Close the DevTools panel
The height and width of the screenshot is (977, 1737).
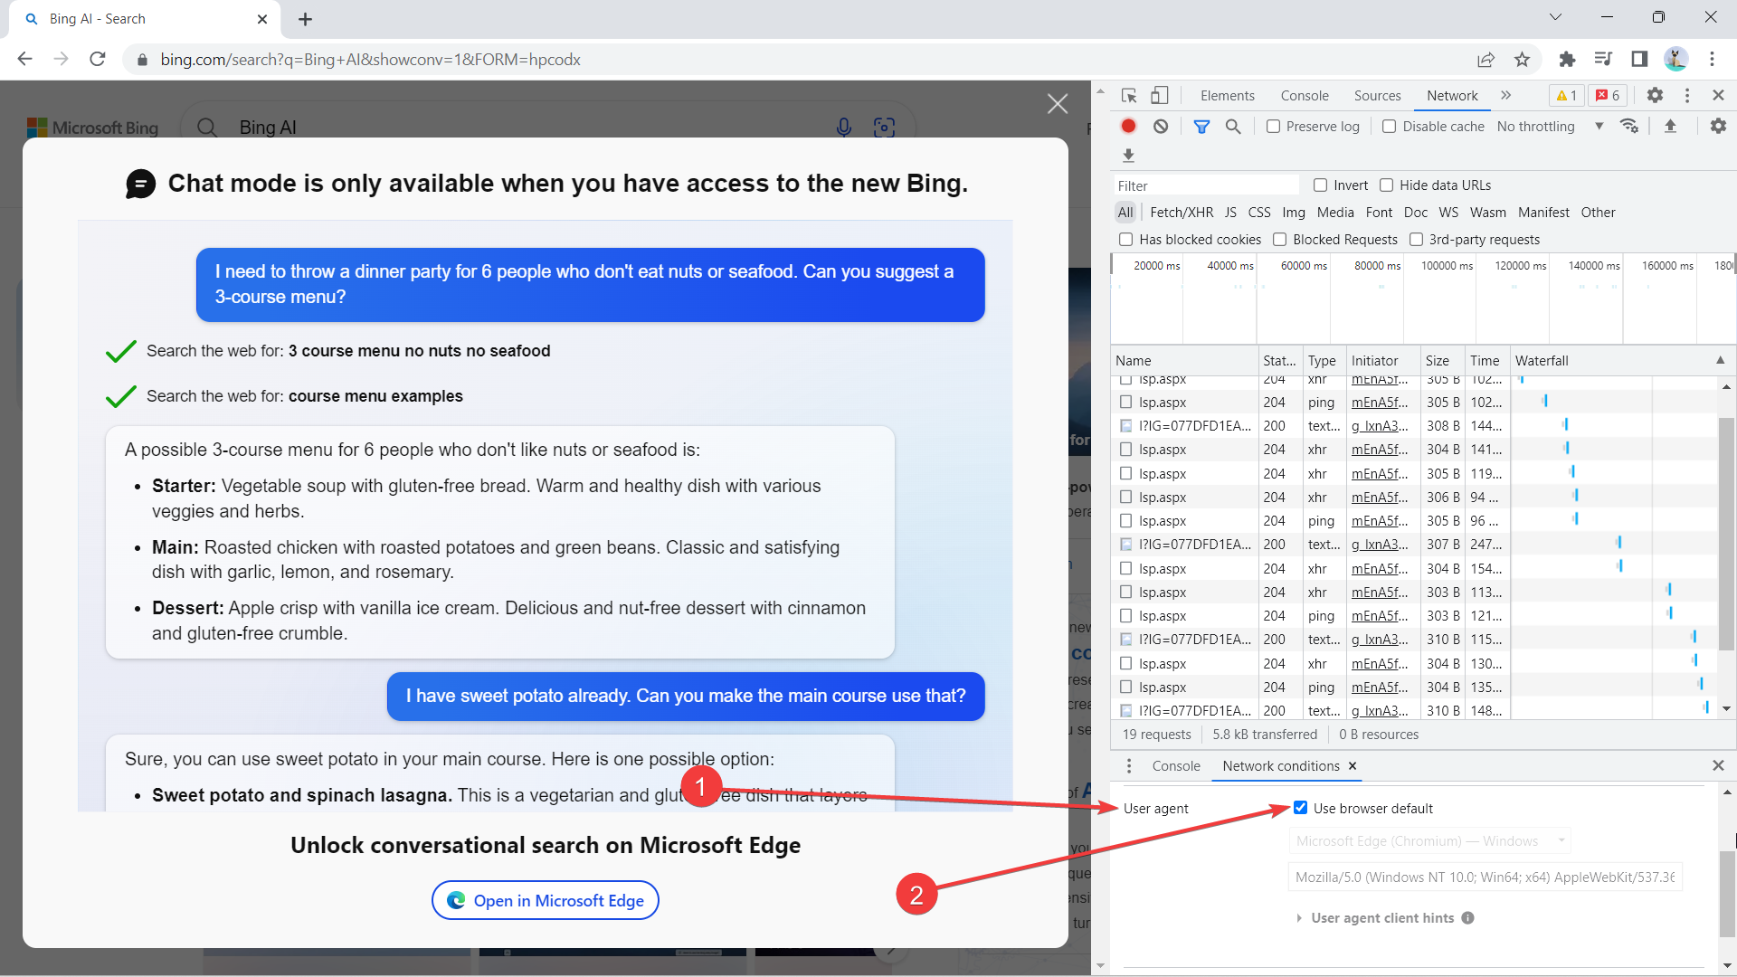(x=1718, y=96)
